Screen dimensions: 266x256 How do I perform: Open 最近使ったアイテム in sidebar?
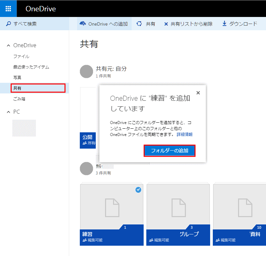point(31,67)
